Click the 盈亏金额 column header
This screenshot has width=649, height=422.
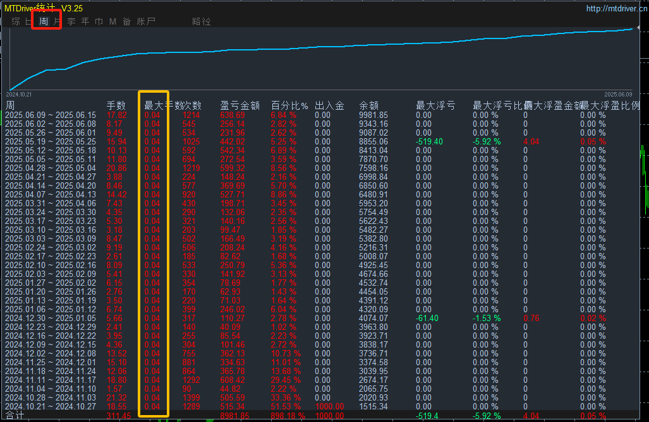click(240, 106)
